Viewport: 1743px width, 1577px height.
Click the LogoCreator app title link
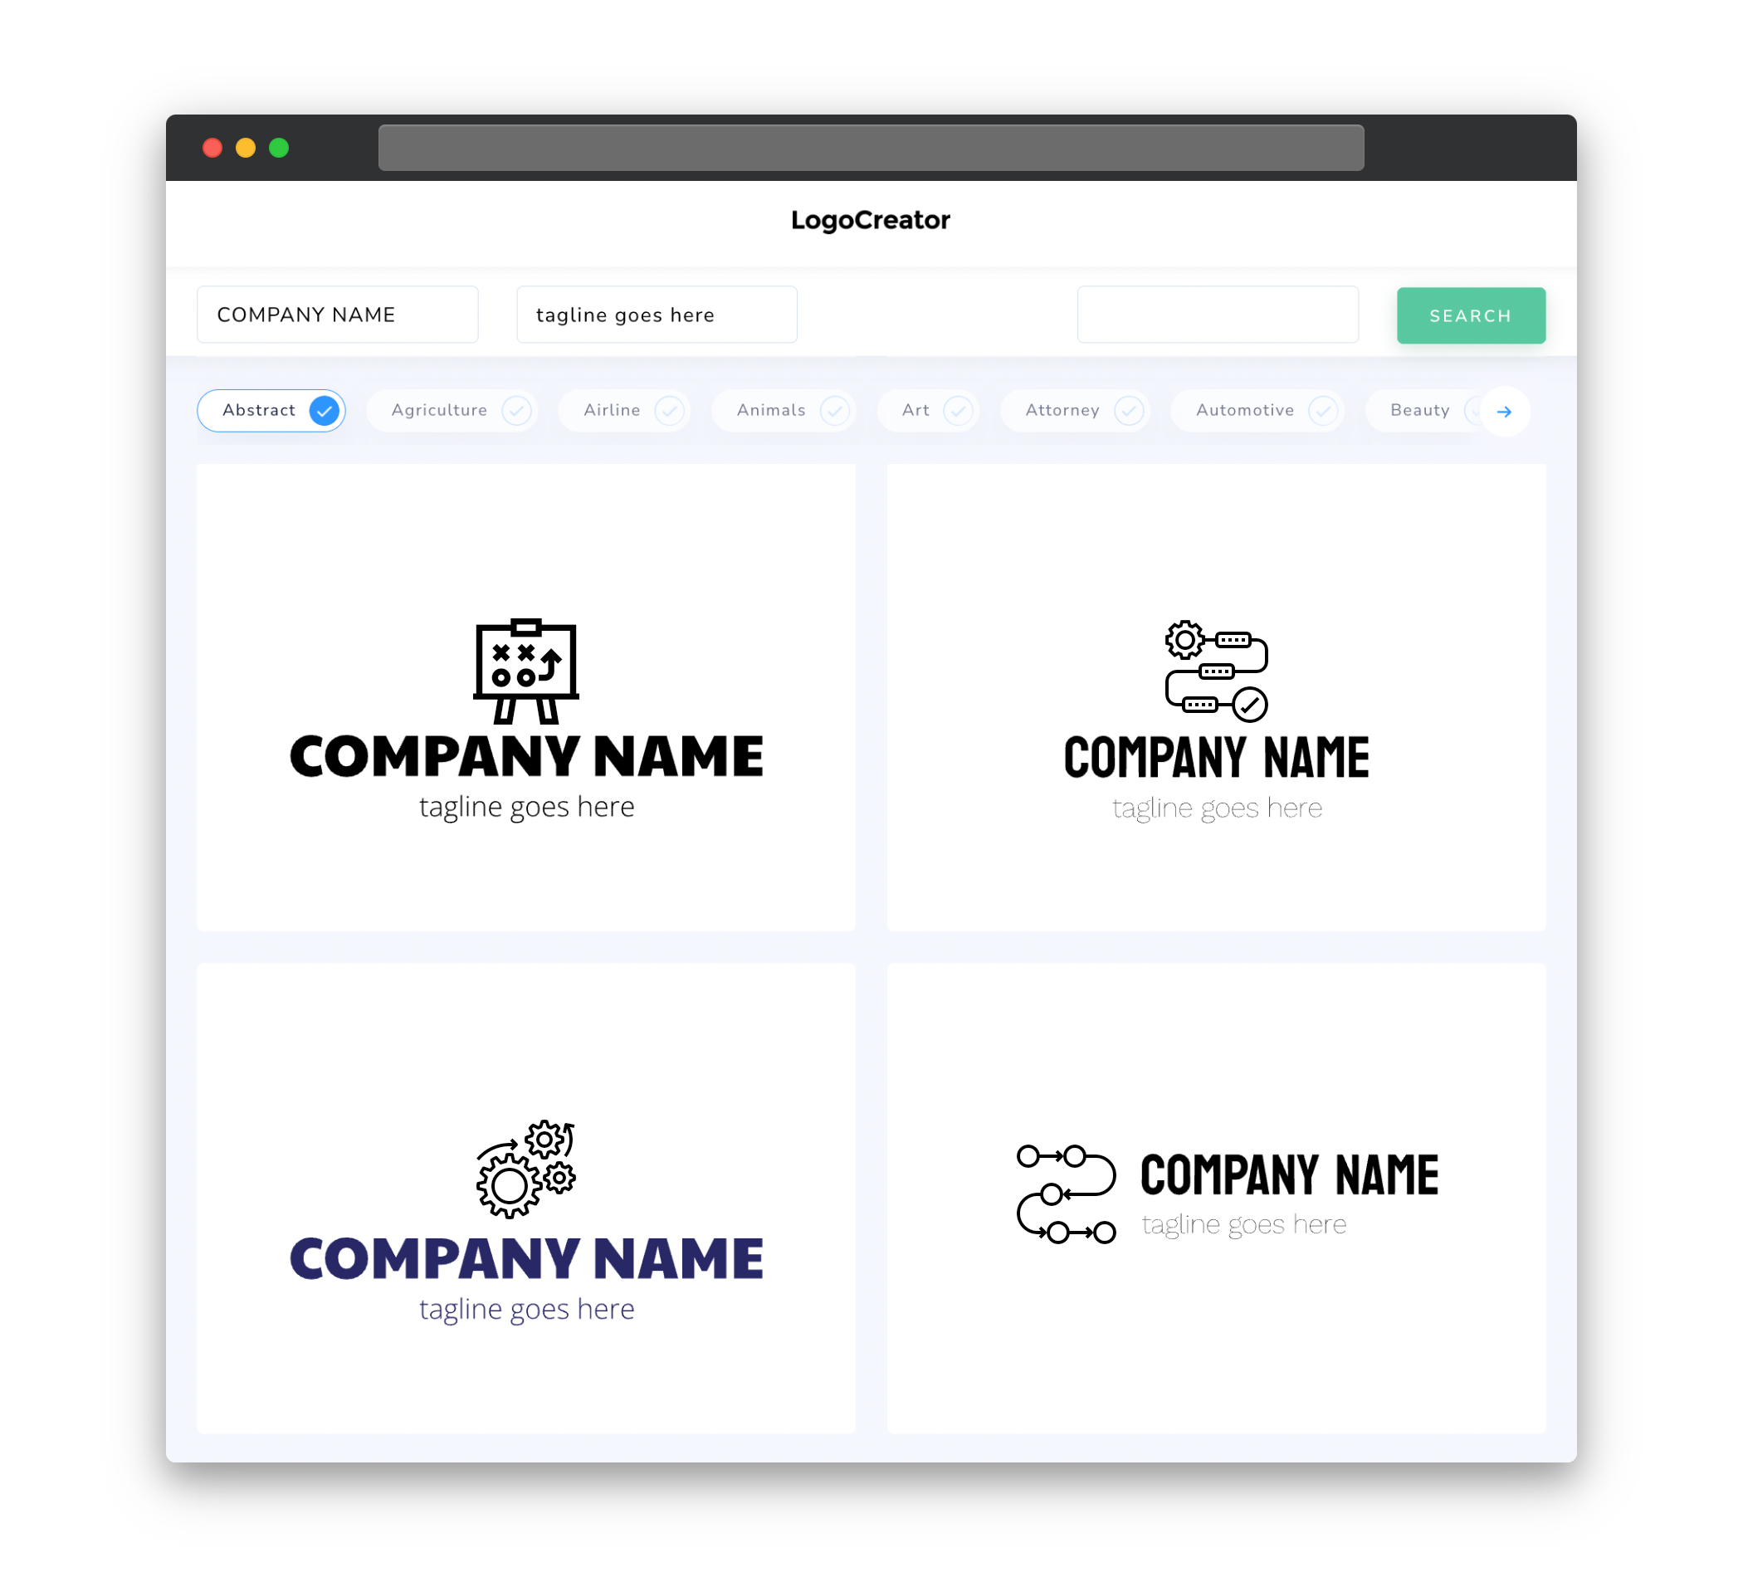tap(871, 218)
